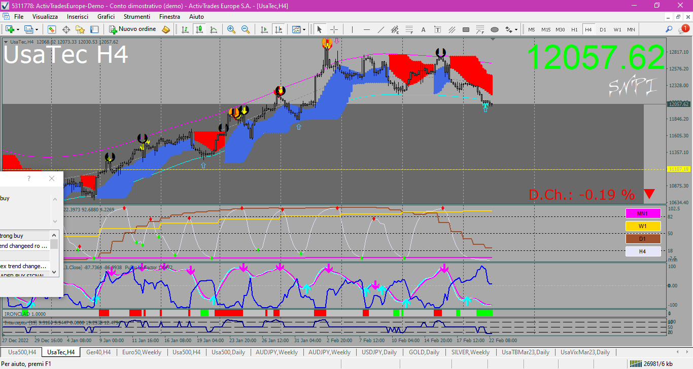Toggle auto scroll chart icon
This screenshot has width=693, height=369.
[x=264, y=29]
